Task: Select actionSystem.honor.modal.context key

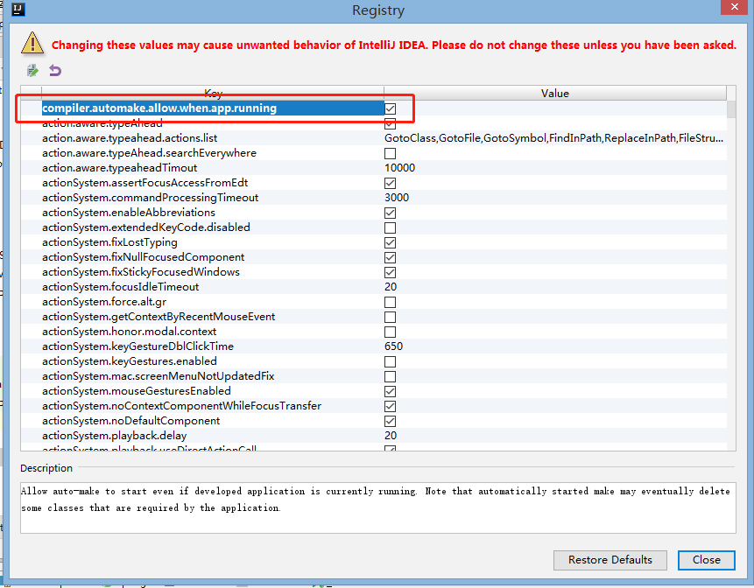Action: pos(129,332)
